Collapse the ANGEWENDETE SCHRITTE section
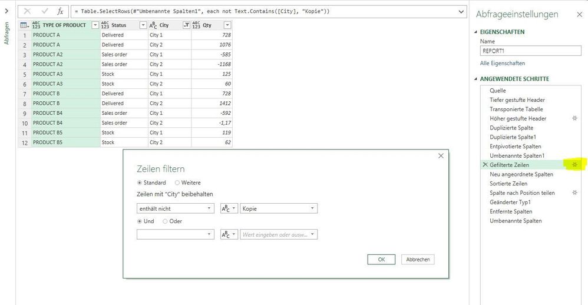 tap(476, 79)
